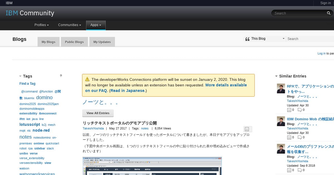Select the slack tag
The width and height of the screenshot is (334, 175).
(50, 148)
